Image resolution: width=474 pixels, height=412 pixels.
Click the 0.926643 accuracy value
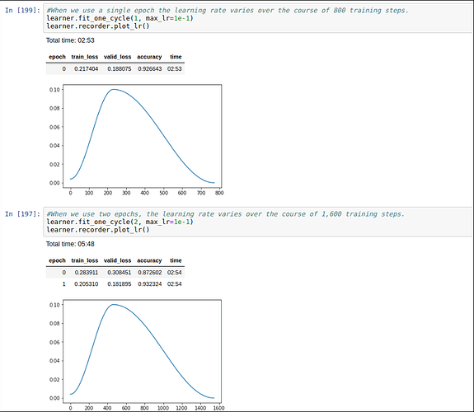coord(150,69)
